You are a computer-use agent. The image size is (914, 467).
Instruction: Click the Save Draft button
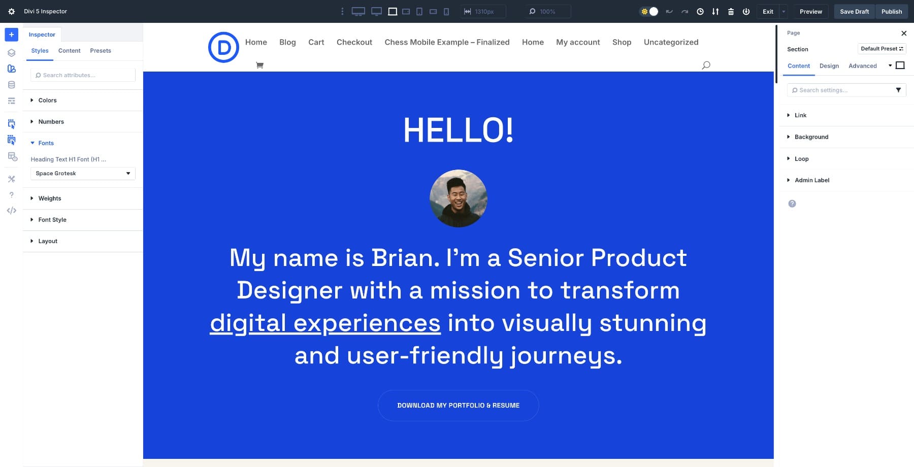pos(854,12)
